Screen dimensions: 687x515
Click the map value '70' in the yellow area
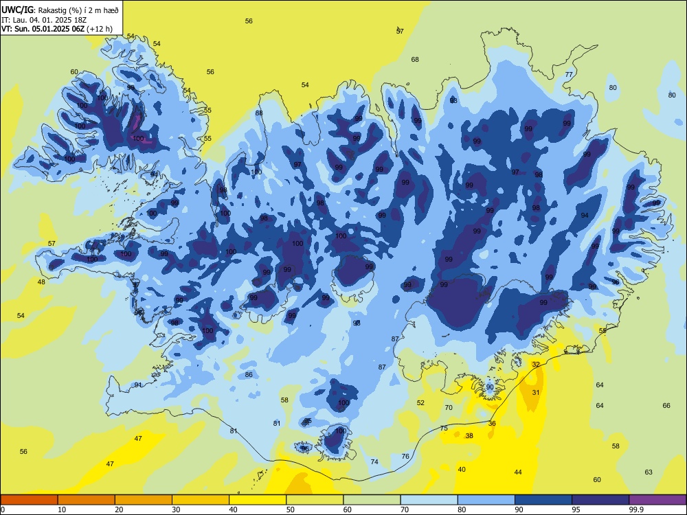449,408
